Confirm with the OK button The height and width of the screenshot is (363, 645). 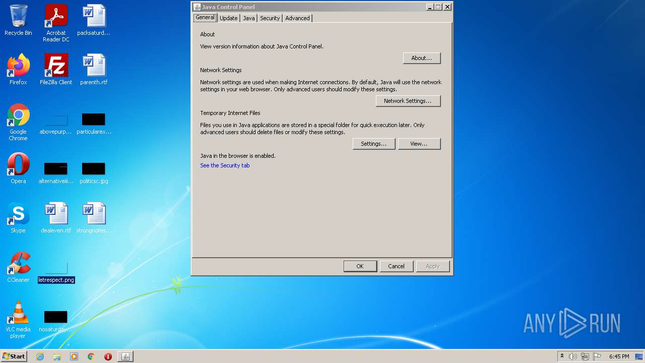(x=360, y=266)
